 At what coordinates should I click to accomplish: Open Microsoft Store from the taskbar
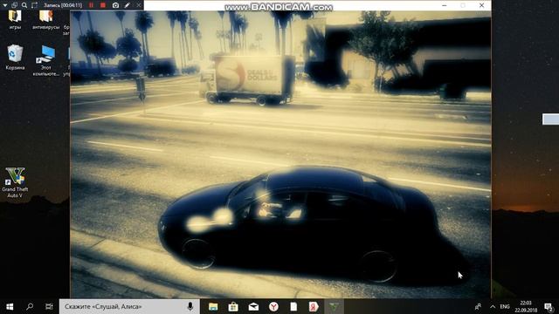pos(233,306)
